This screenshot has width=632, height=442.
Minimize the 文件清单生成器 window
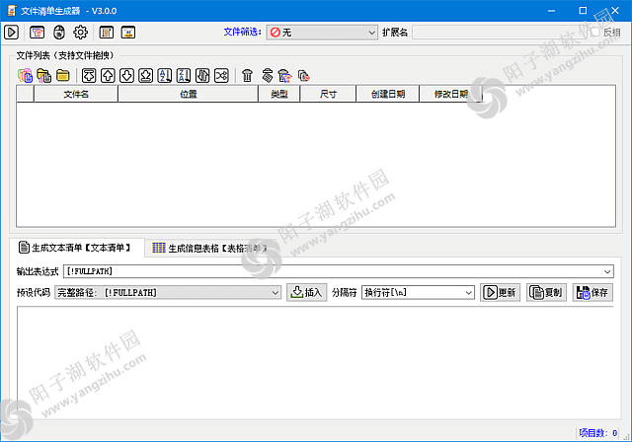551,11
